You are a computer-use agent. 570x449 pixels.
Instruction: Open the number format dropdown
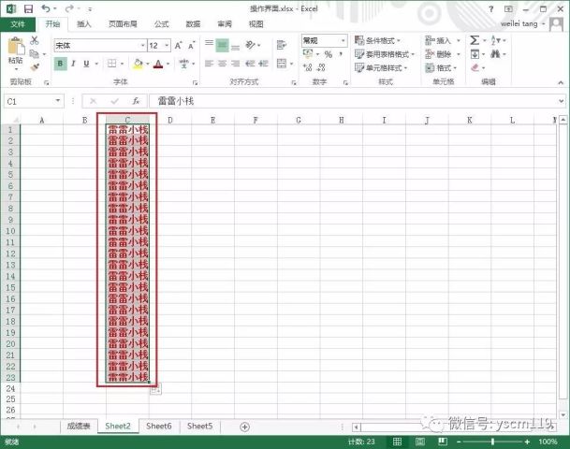(x=343, y=40)
